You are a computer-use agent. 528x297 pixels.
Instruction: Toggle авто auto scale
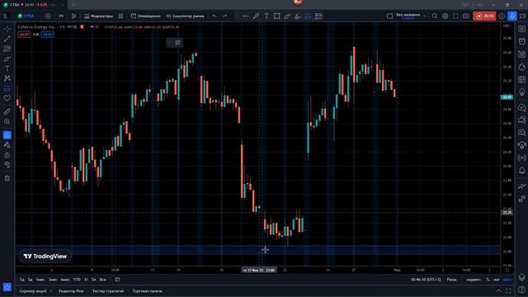(x=507, y=280)
